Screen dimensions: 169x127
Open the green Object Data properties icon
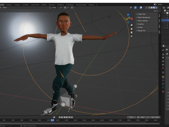pos(163,87)
